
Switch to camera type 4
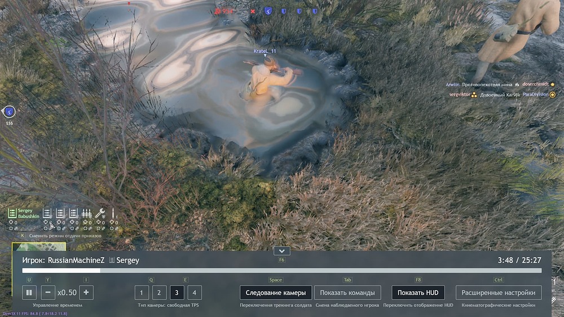(x=195, y=293)
